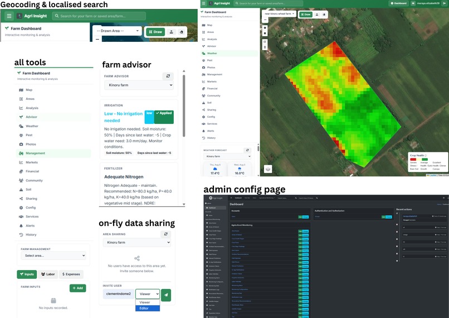Click Draw button in map view toolbar
The width and height of the screenshot is (449, 318).
(x=306, y=15)
